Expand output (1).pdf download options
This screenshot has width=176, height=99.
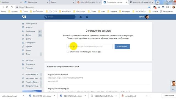pyautogui.click(x=147, y=96)
